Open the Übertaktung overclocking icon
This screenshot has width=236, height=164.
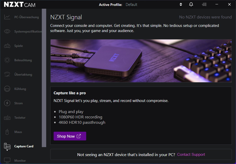point(8,74)
